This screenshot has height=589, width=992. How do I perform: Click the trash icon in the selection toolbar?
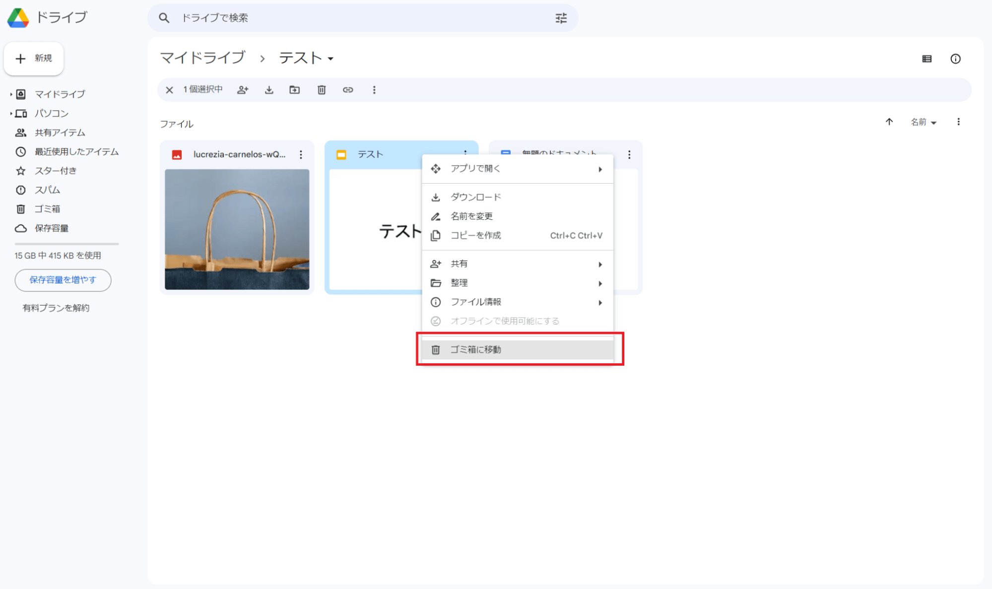click(322, 90)
